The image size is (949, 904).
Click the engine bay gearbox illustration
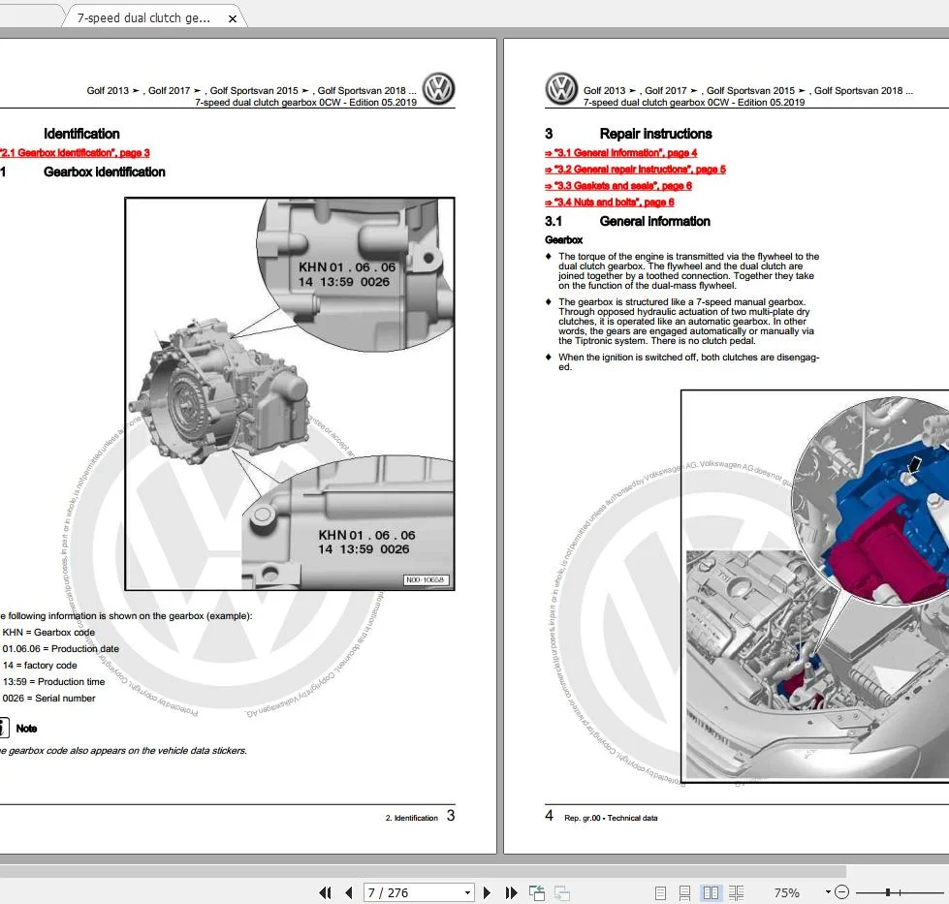tap(814, 586)
